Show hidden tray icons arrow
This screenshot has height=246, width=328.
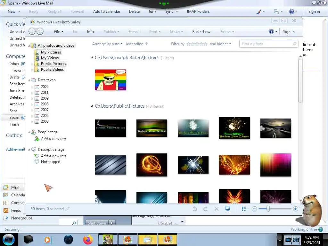pos(280,240)
